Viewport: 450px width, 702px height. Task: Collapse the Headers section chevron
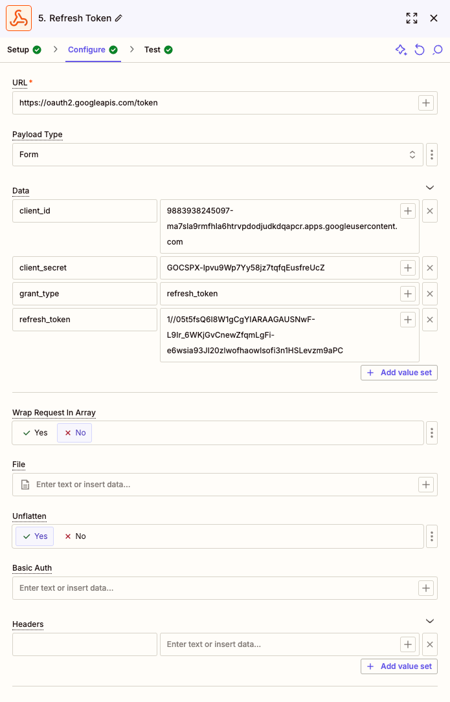429,620
